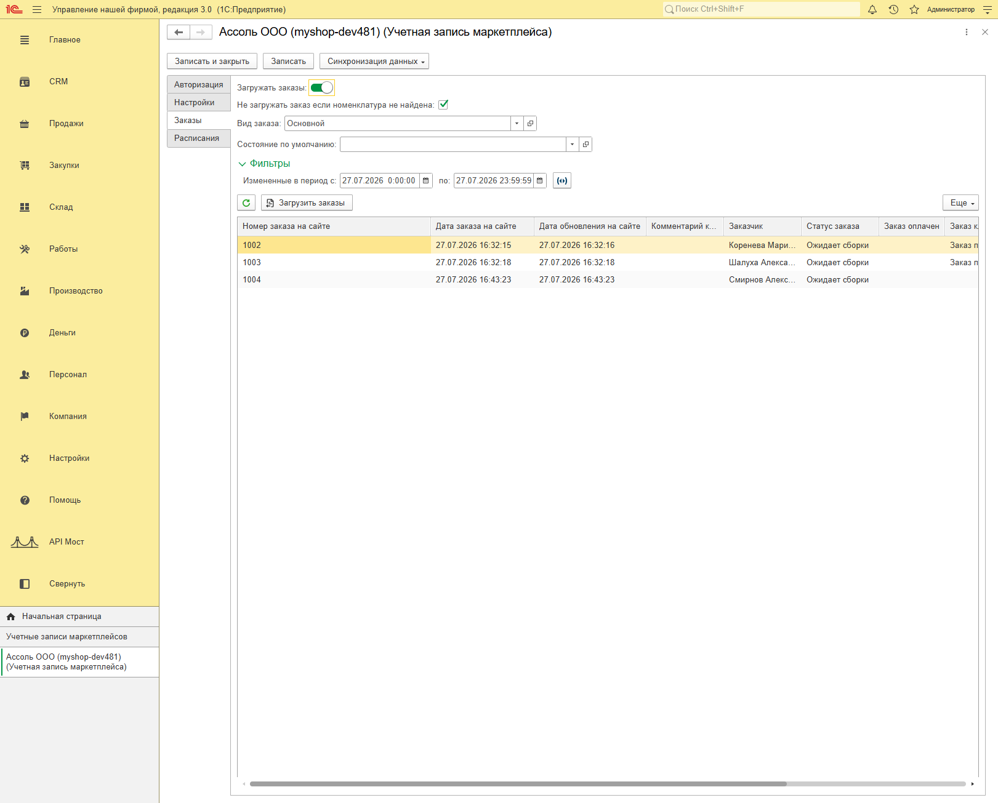This screenshot has width=998, height=803.
Task: Switch to the Авторизация tab
Action: (x=198, y=84)
